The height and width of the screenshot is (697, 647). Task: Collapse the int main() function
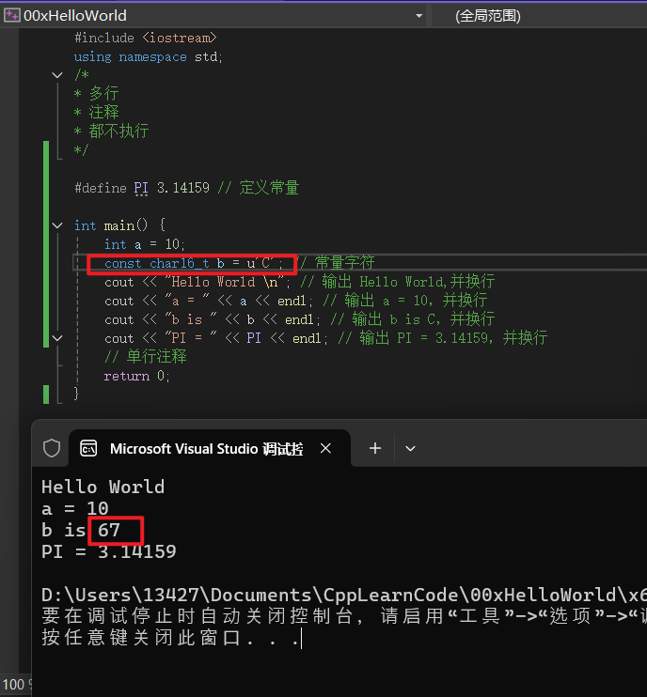point(57,225)
